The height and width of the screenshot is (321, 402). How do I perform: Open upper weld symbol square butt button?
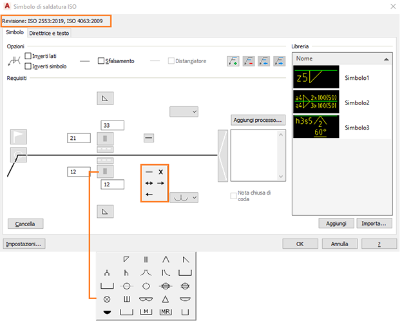(105, 139)
